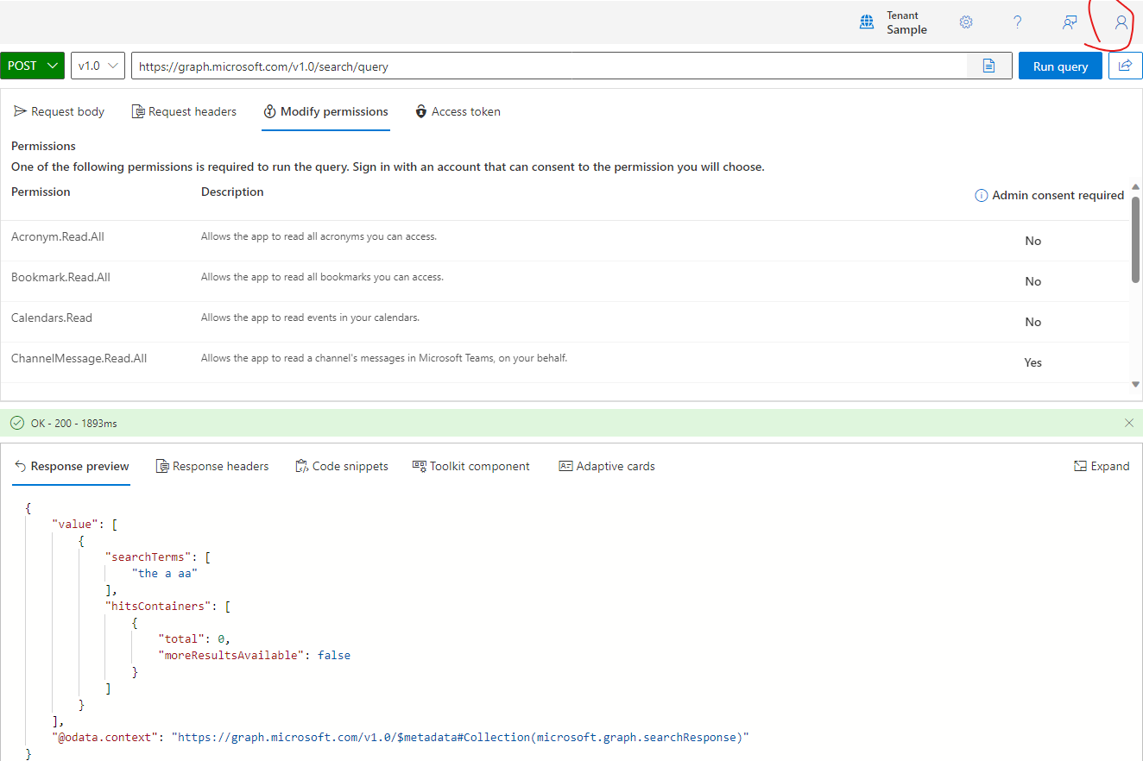The image size is (1143, 761).
Task: Click the sample queries document icon beside URL
Action: coord(988,65)
